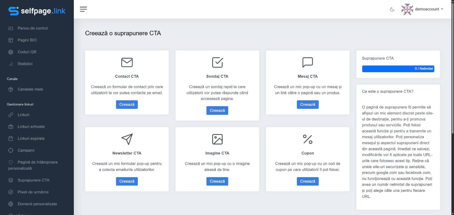Viewport: 454px width, 215px height.
Task: Click the 'Ce este o suprapunere CTA?' heading
Action: pyautogui.click(x=388, y=92)
